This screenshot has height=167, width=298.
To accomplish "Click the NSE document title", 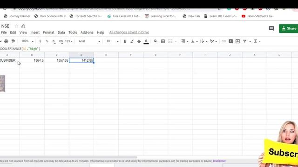I will click(x=5, y=26).
